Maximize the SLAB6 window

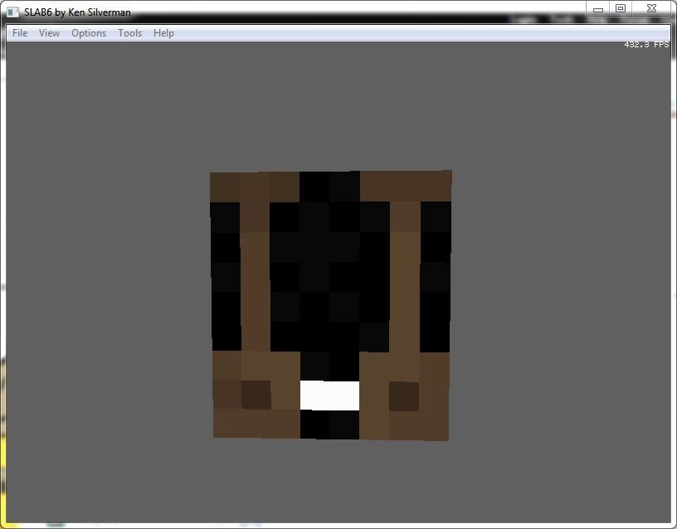point(621,9)
